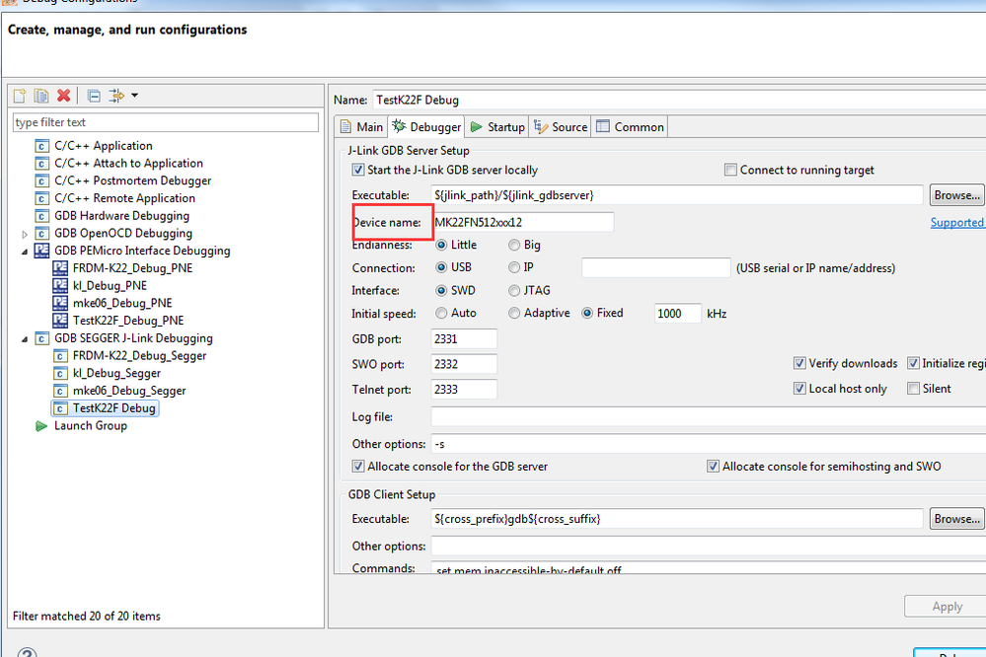Select C/C++ Attach to Application entry
The height and width of the screenshot is (657, 986).
[128, 164]
